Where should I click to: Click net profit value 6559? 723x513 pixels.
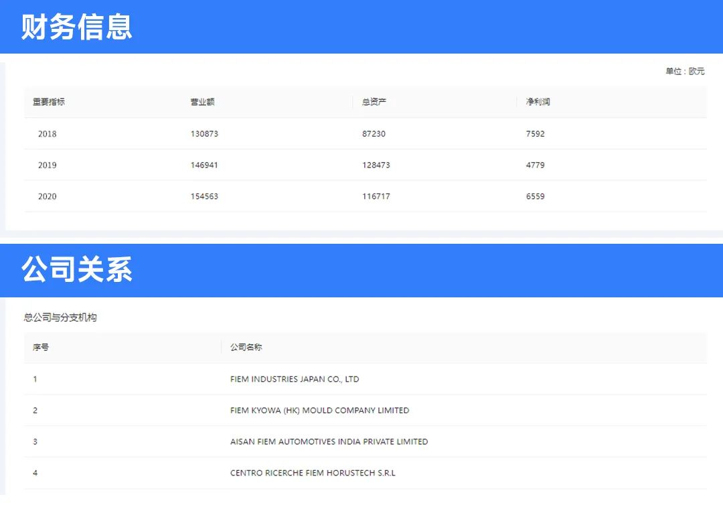[x=536, y=196]
